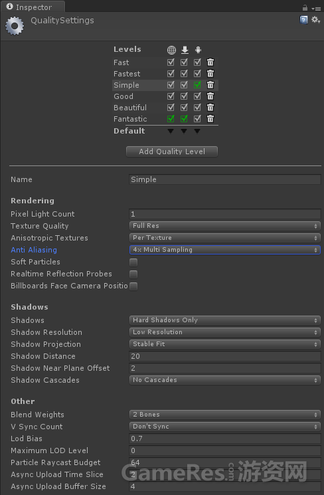Click the Particle Raycast Budget field
This screenshot has width=324, height=495.
pos(225,462)
